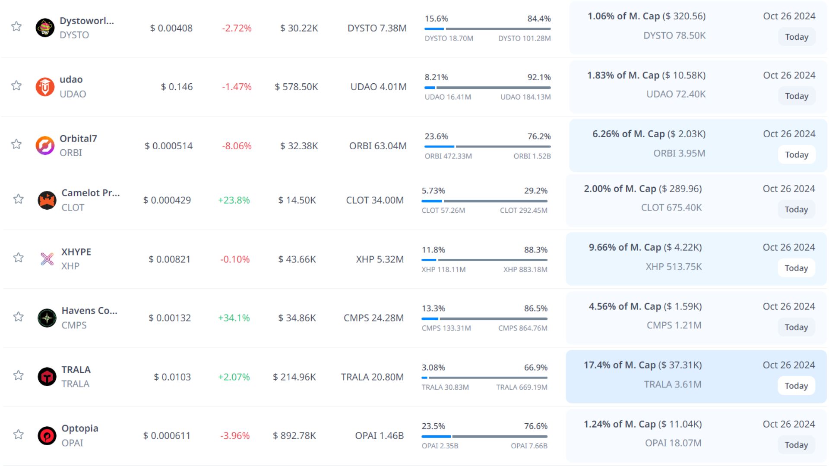The width and height of the screenshot is (829, 466).
Task: Favorite Dystoworld with the star toggle
Action: (x=16, y=27)
